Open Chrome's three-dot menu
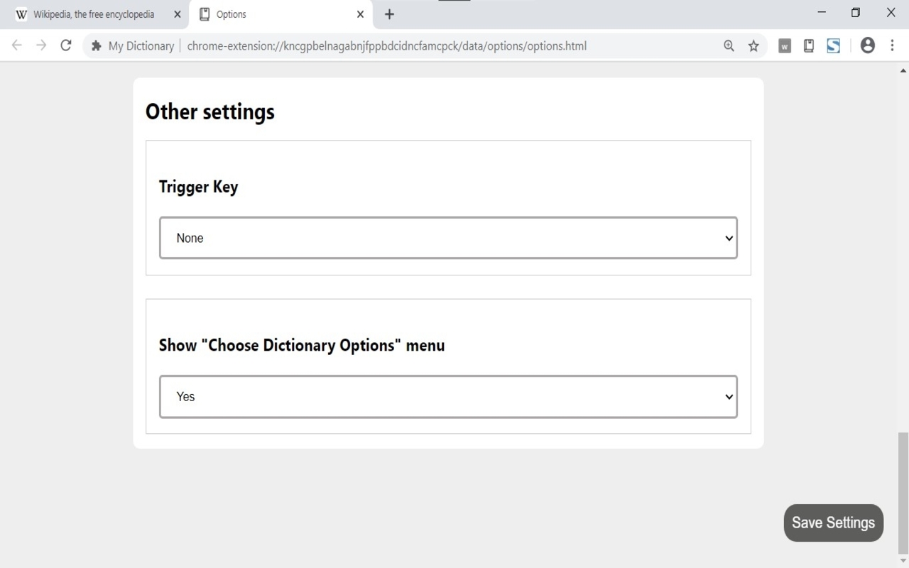The image size is (909, 568). (892, 45)
